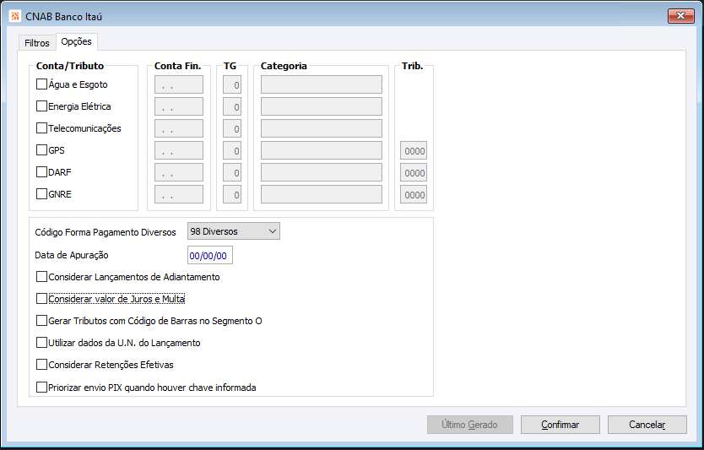Click the Conta Fin. column heading
Viewport: 704px width, 450px height.
pos(177,66)
